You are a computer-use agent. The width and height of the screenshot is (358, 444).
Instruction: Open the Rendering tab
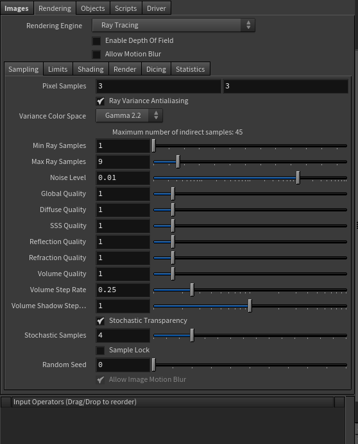pos(55,8)
